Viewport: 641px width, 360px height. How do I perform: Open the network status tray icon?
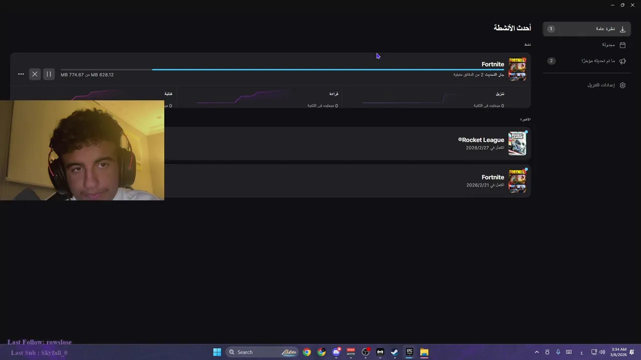594,352
